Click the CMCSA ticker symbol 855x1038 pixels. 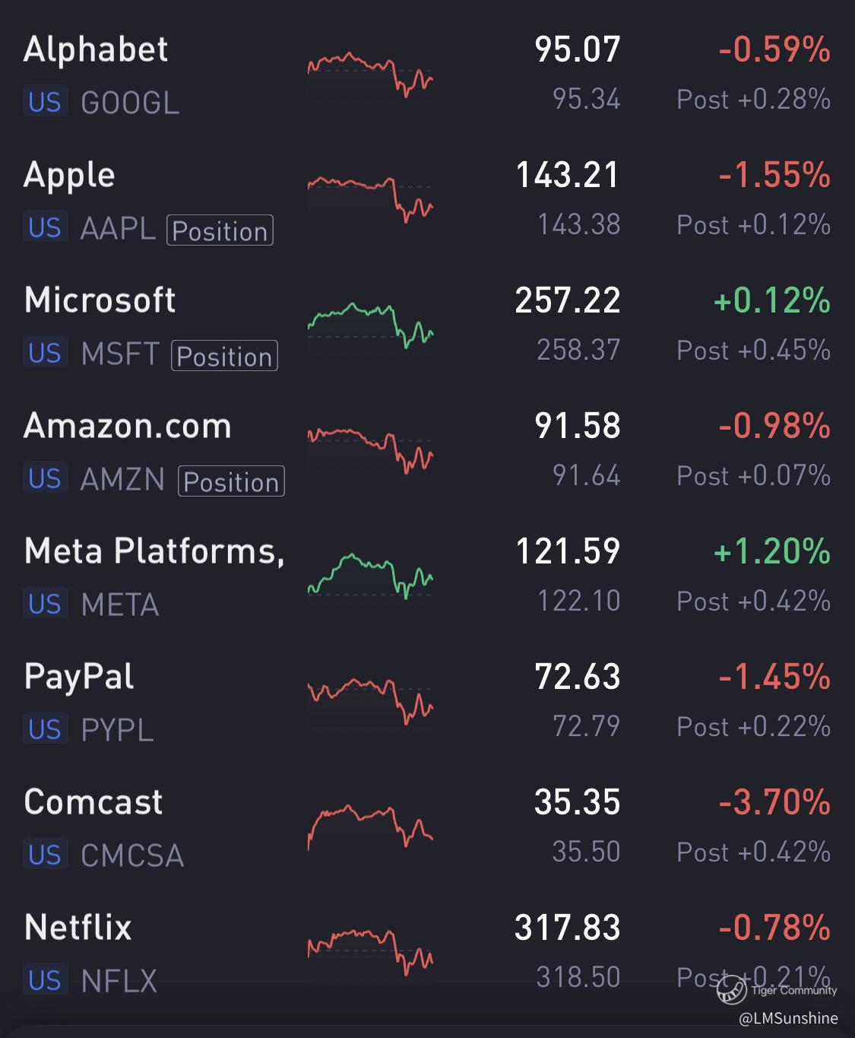tap(132, 855)
